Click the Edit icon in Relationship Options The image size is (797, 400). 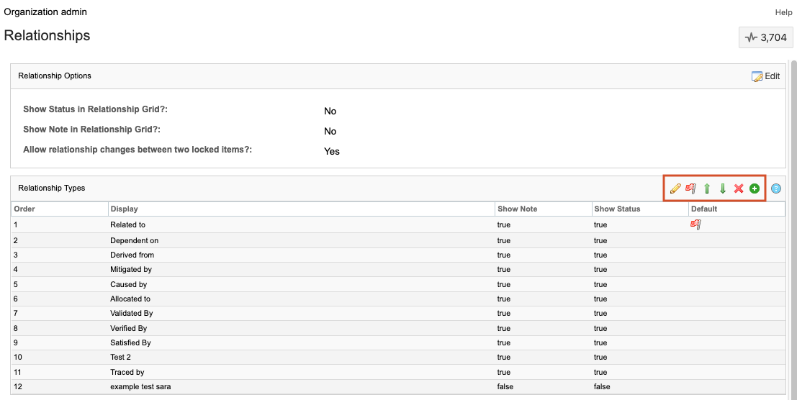coord(757,77)
